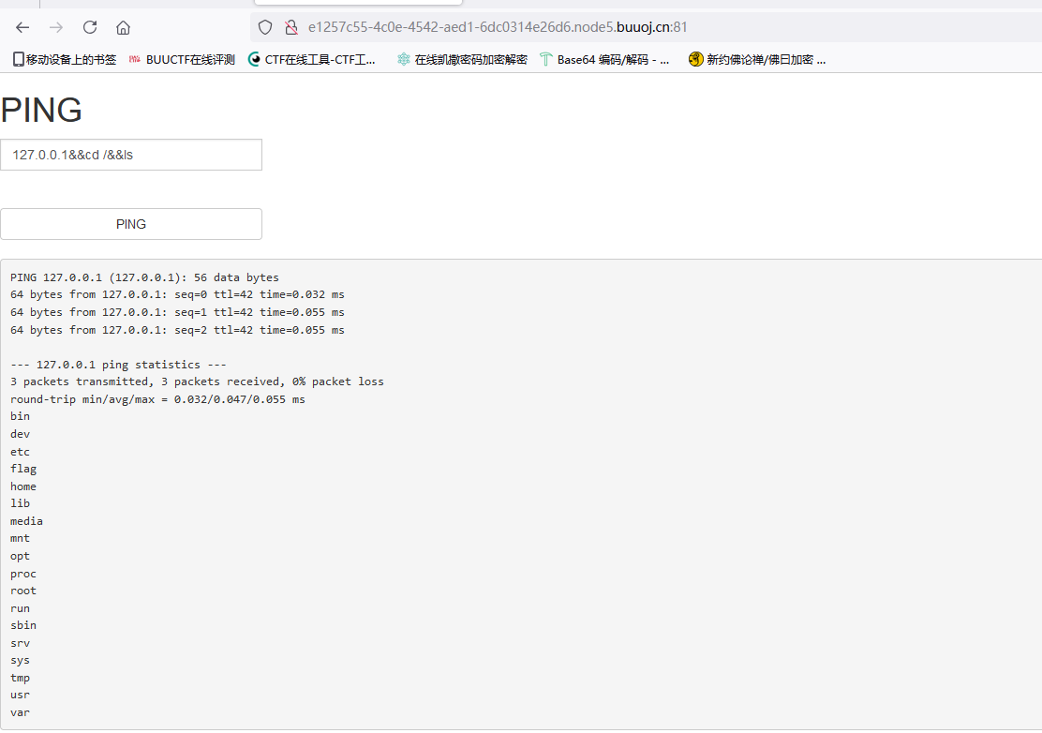This screenshot has width=1042, height=733.
Task: Click the CTF在线工具 bookmark favicon
Action: (254, 60)
